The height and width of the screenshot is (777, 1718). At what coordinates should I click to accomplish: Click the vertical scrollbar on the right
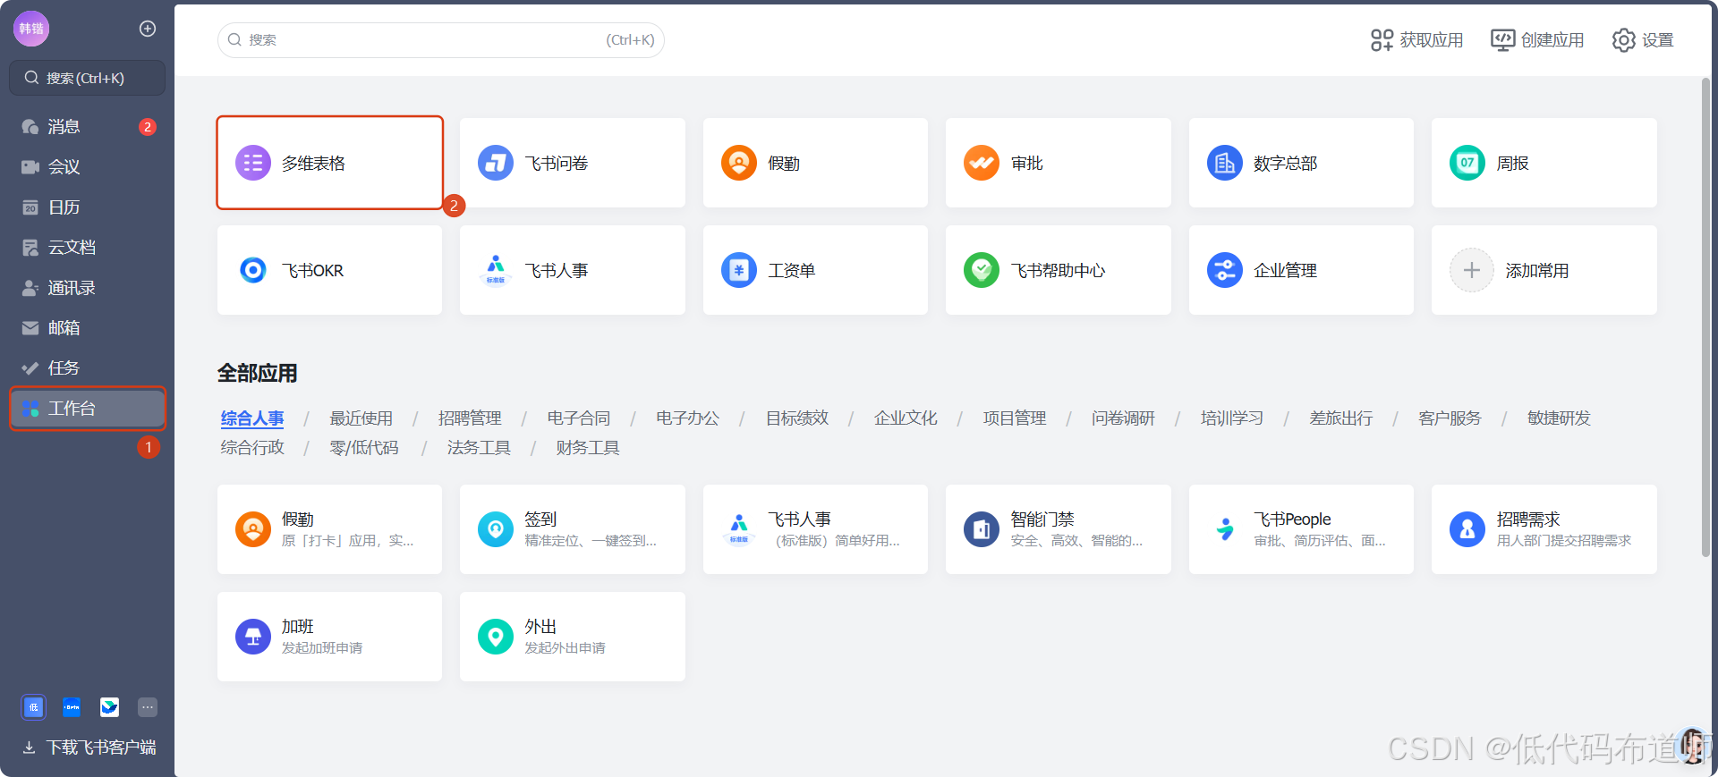click(1705, 317)
